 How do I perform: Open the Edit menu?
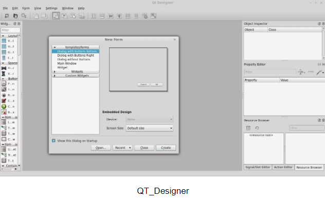point(15,8)
